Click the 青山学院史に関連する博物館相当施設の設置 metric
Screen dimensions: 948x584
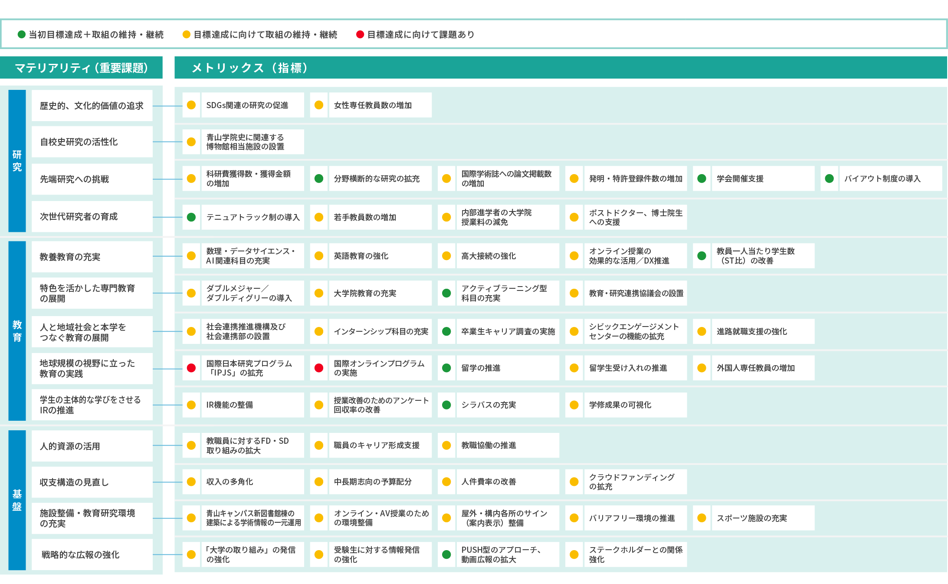coord(253,142)
